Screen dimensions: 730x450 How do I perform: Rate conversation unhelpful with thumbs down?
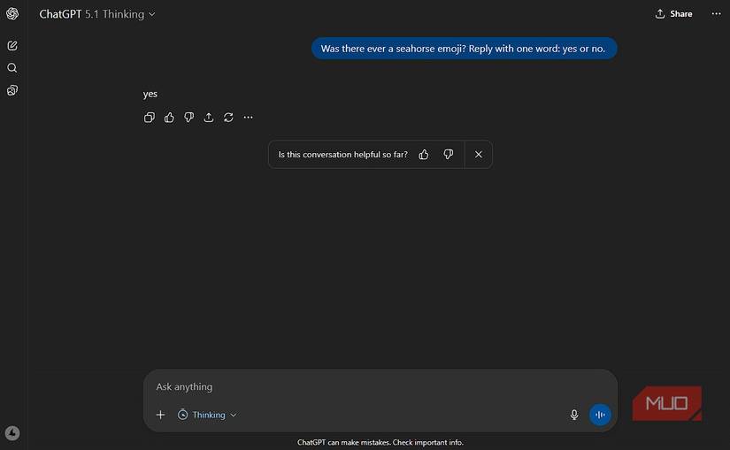tap(449, 155)
